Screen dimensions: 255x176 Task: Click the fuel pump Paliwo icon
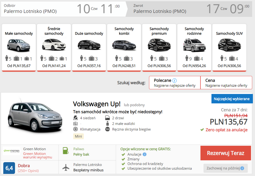[66, 150]
